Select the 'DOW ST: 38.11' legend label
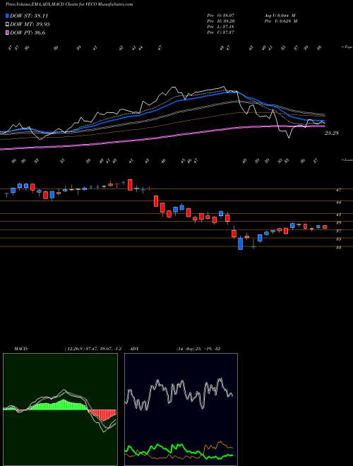This screenshot has width=353, height=466. [29, 16]
